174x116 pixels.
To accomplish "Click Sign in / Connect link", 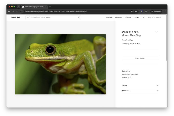I will [x=155, y=18].
